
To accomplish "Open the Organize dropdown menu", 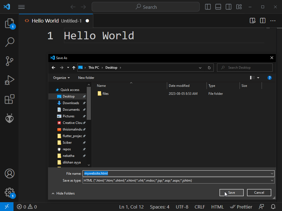I will point(61,78).
